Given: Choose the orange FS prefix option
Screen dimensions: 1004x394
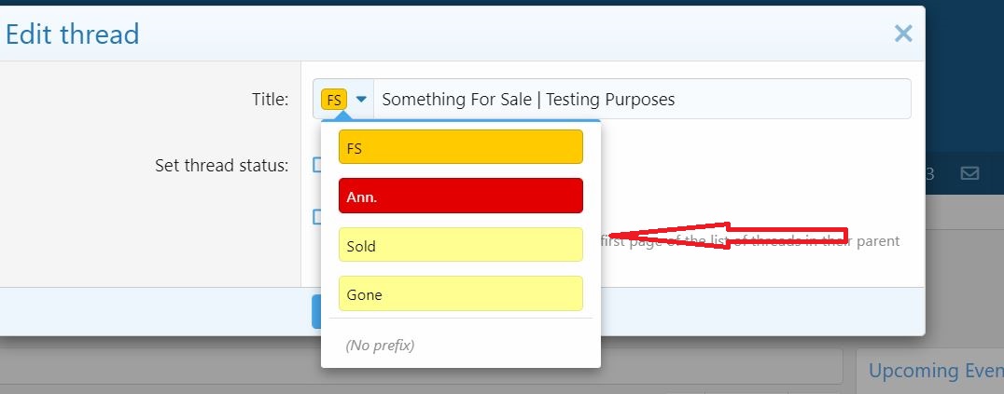Looking at the screenshot, I should point(461,147).
